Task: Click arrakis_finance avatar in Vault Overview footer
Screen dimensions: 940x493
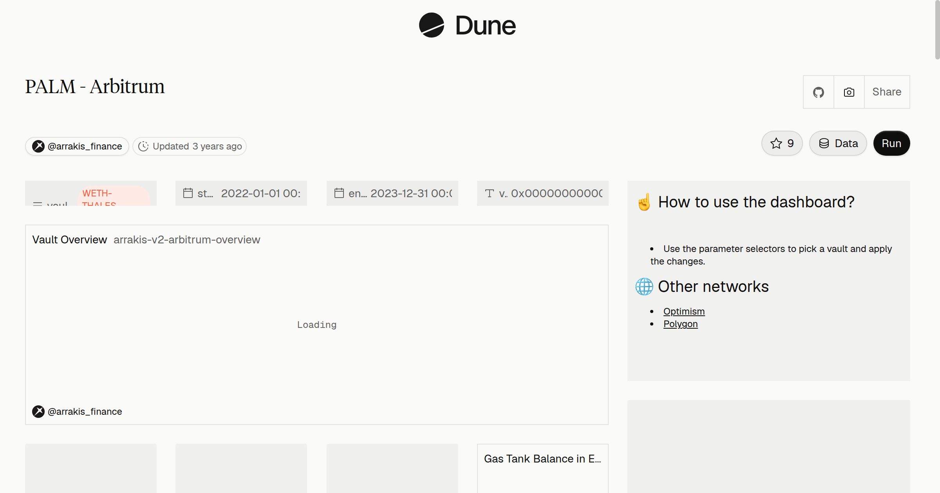Action: tap(38, 411)
